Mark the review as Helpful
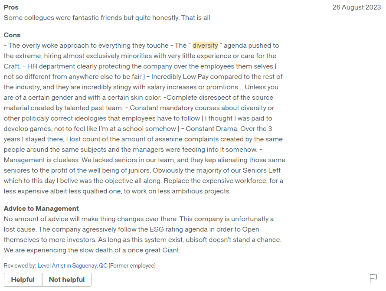Image resolution: width=386 pixels, height=291 pixels. point(23,280)
